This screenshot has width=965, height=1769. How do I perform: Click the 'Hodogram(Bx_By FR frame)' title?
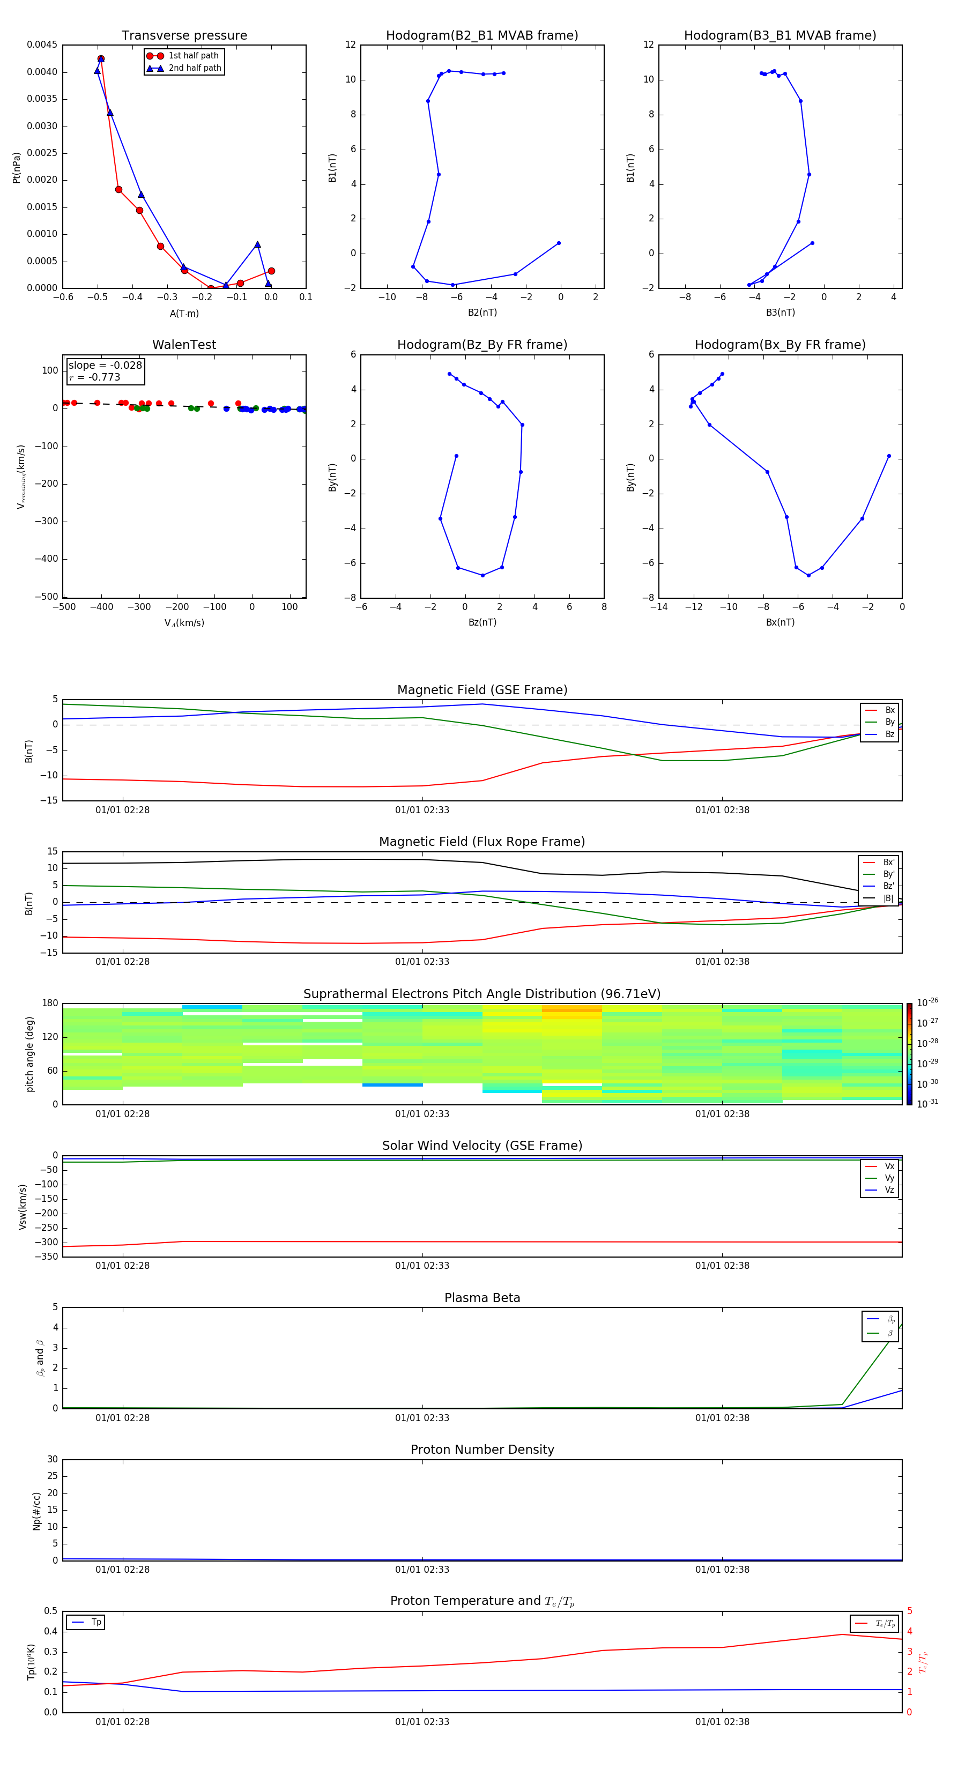(780, 345)
